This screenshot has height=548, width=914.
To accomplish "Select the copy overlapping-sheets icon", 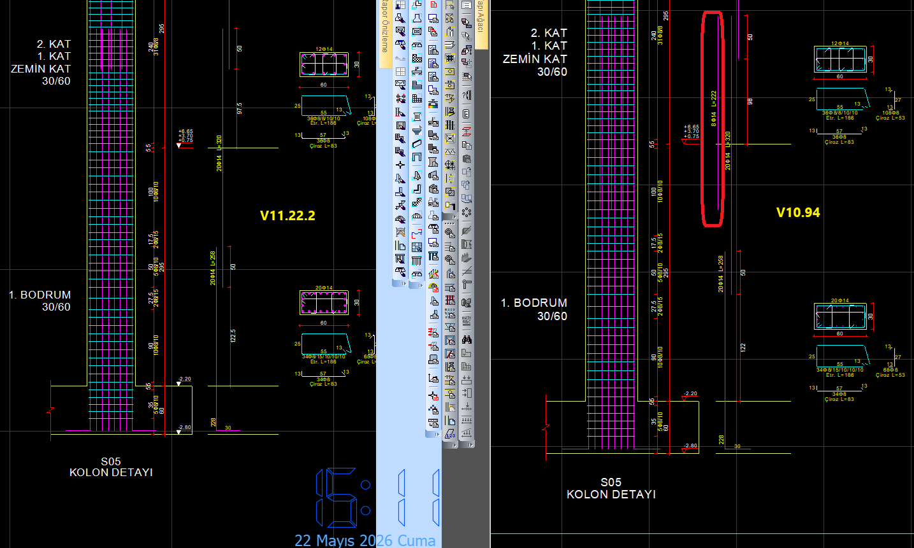I will click(467, 145).
